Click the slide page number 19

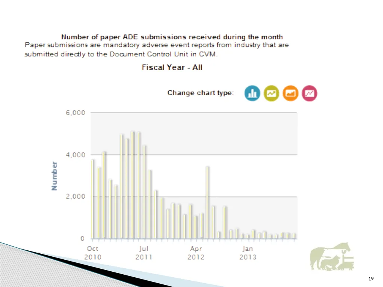click(x=371, y=278)
